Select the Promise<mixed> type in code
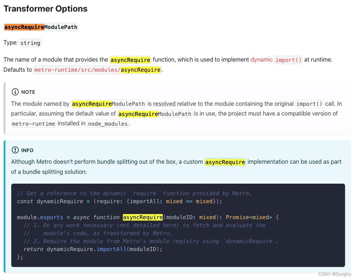Image resolution: width=357 pixels, height=280 pixels. tap(249, 217)
